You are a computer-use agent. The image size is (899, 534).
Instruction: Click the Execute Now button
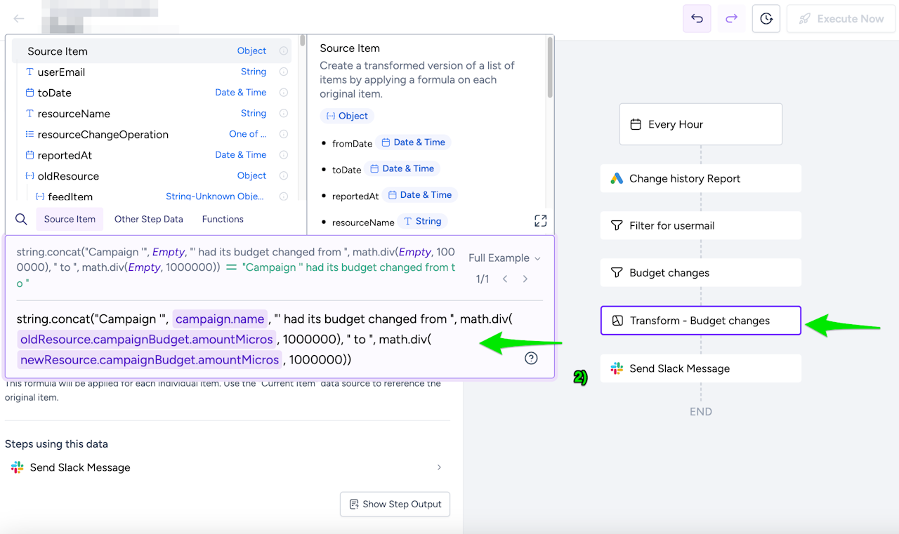[840, 19]
